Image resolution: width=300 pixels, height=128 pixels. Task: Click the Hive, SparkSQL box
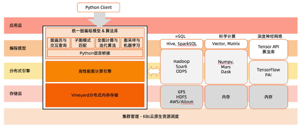coord(181,44)
